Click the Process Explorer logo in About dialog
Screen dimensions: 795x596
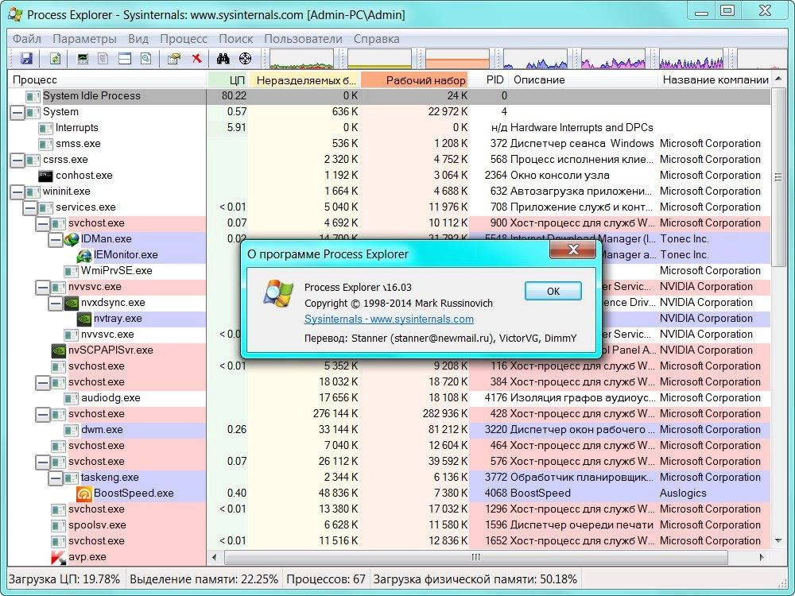click(278, 294)
